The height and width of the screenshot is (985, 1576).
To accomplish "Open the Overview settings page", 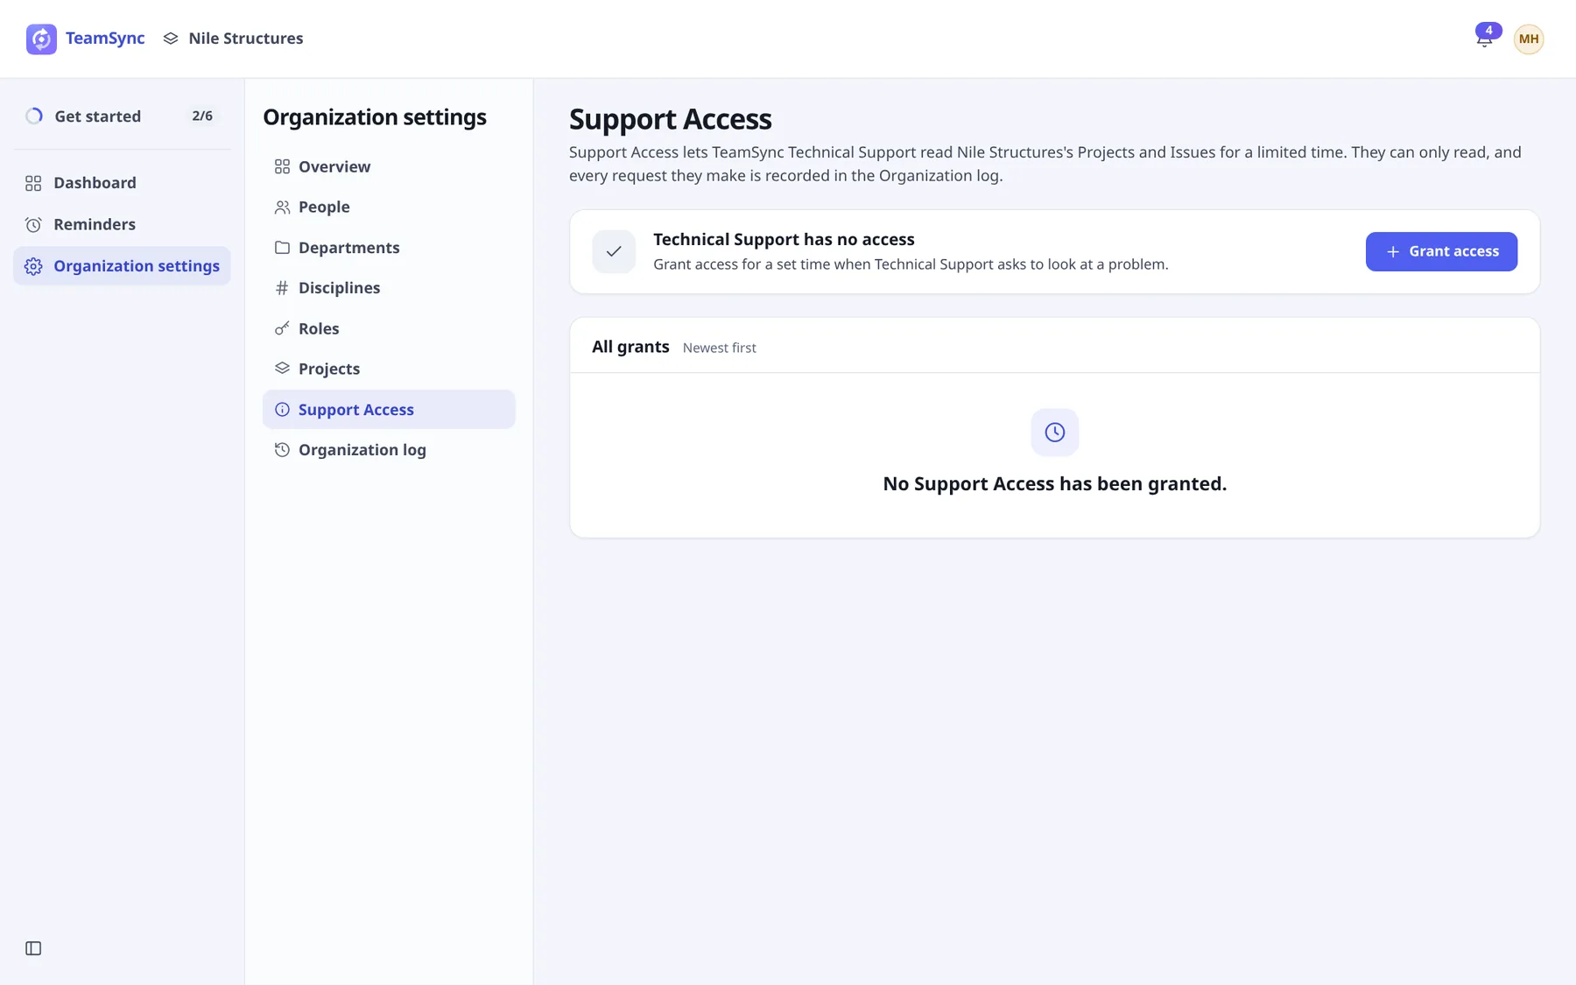I will (389, 166).
